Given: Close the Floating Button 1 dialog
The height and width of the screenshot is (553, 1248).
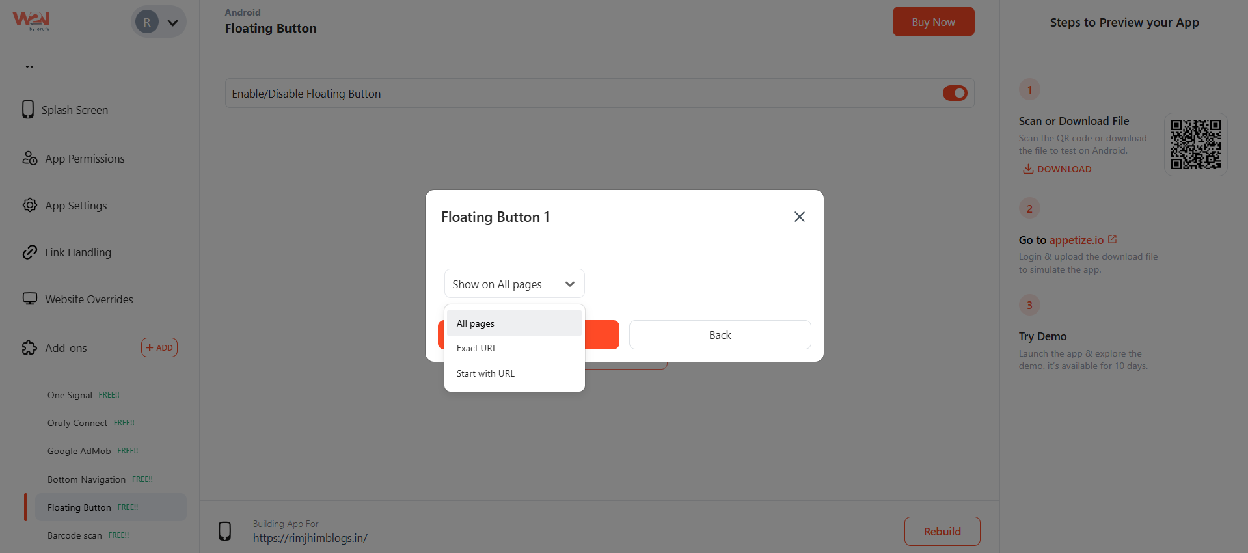Looking at the screenshot, I should click(800, 217).
